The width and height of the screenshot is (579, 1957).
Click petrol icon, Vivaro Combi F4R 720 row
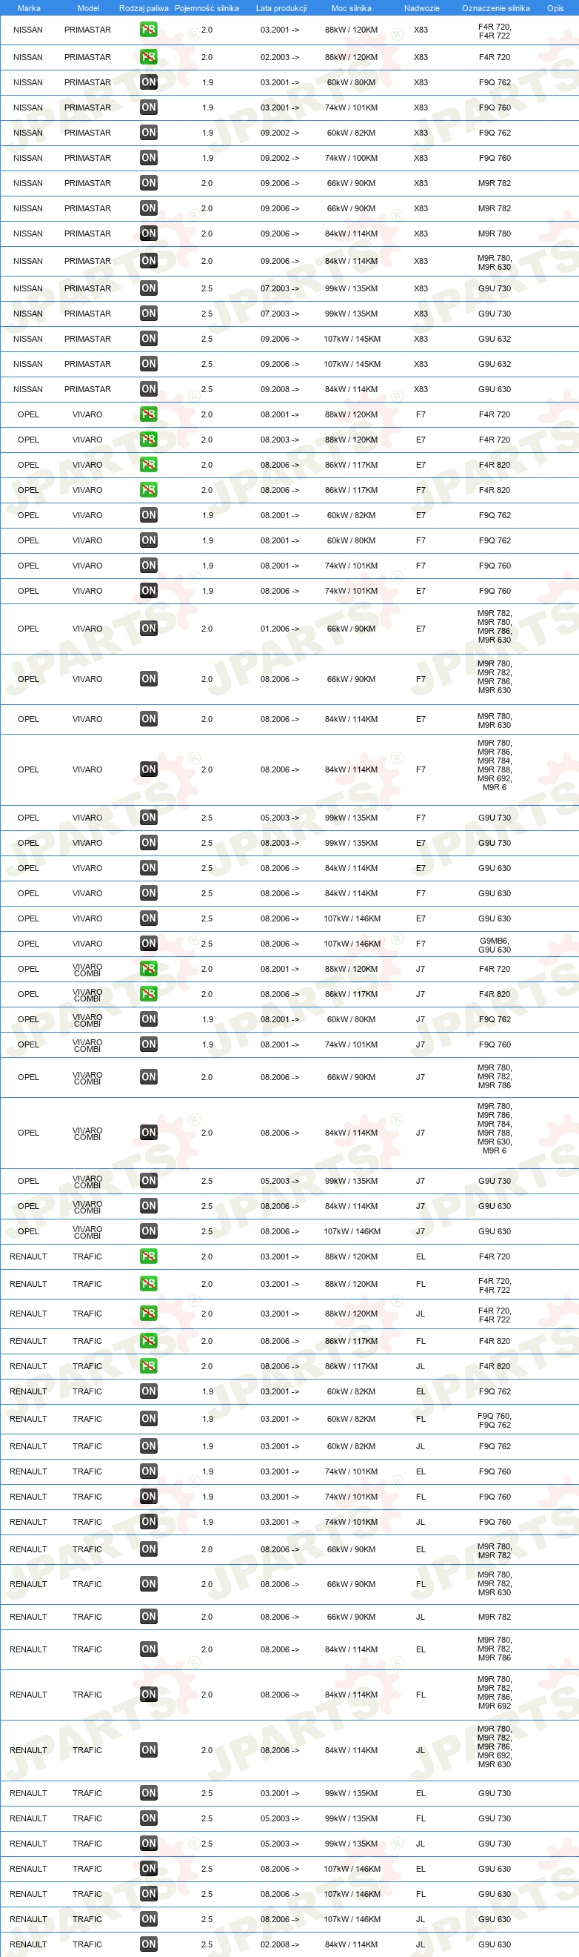coord(149,969)
